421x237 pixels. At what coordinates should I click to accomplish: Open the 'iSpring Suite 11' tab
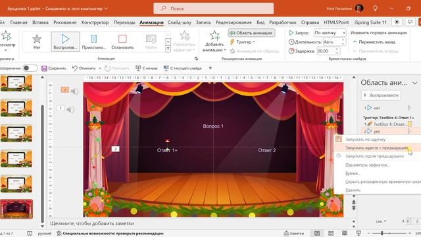coord(370,22)
